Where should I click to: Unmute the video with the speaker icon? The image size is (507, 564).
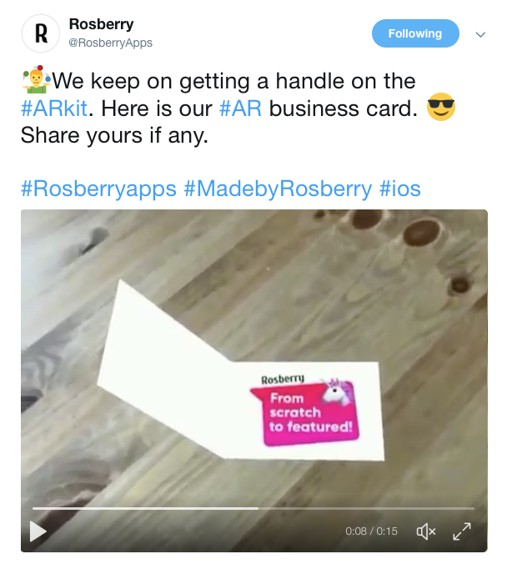426,531
